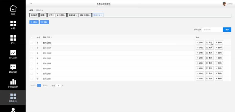Click 删除 for 服务分类7
The height and width of the screenshot is (112, 235).
coord(219,48)
